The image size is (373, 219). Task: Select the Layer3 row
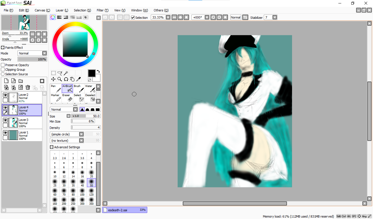pyautogui.click(x=22, y=123)
